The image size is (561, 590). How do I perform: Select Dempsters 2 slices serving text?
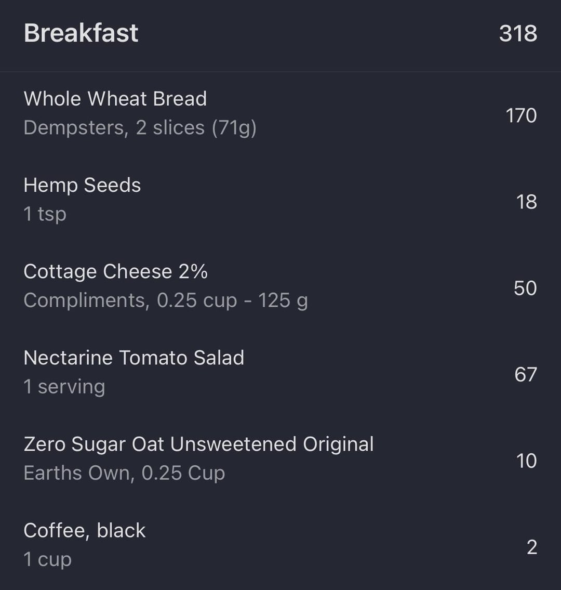(140, 127)
